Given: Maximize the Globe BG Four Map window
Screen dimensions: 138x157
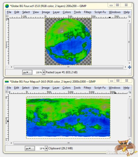Looking at the screenshot, I should (x=118, y=81).
